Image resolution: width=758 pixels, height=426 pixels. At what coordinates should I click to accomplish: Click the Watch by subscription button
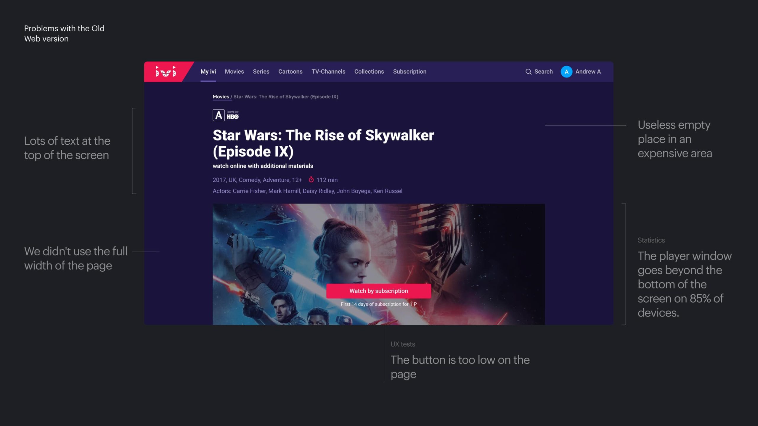coord(378,291)
